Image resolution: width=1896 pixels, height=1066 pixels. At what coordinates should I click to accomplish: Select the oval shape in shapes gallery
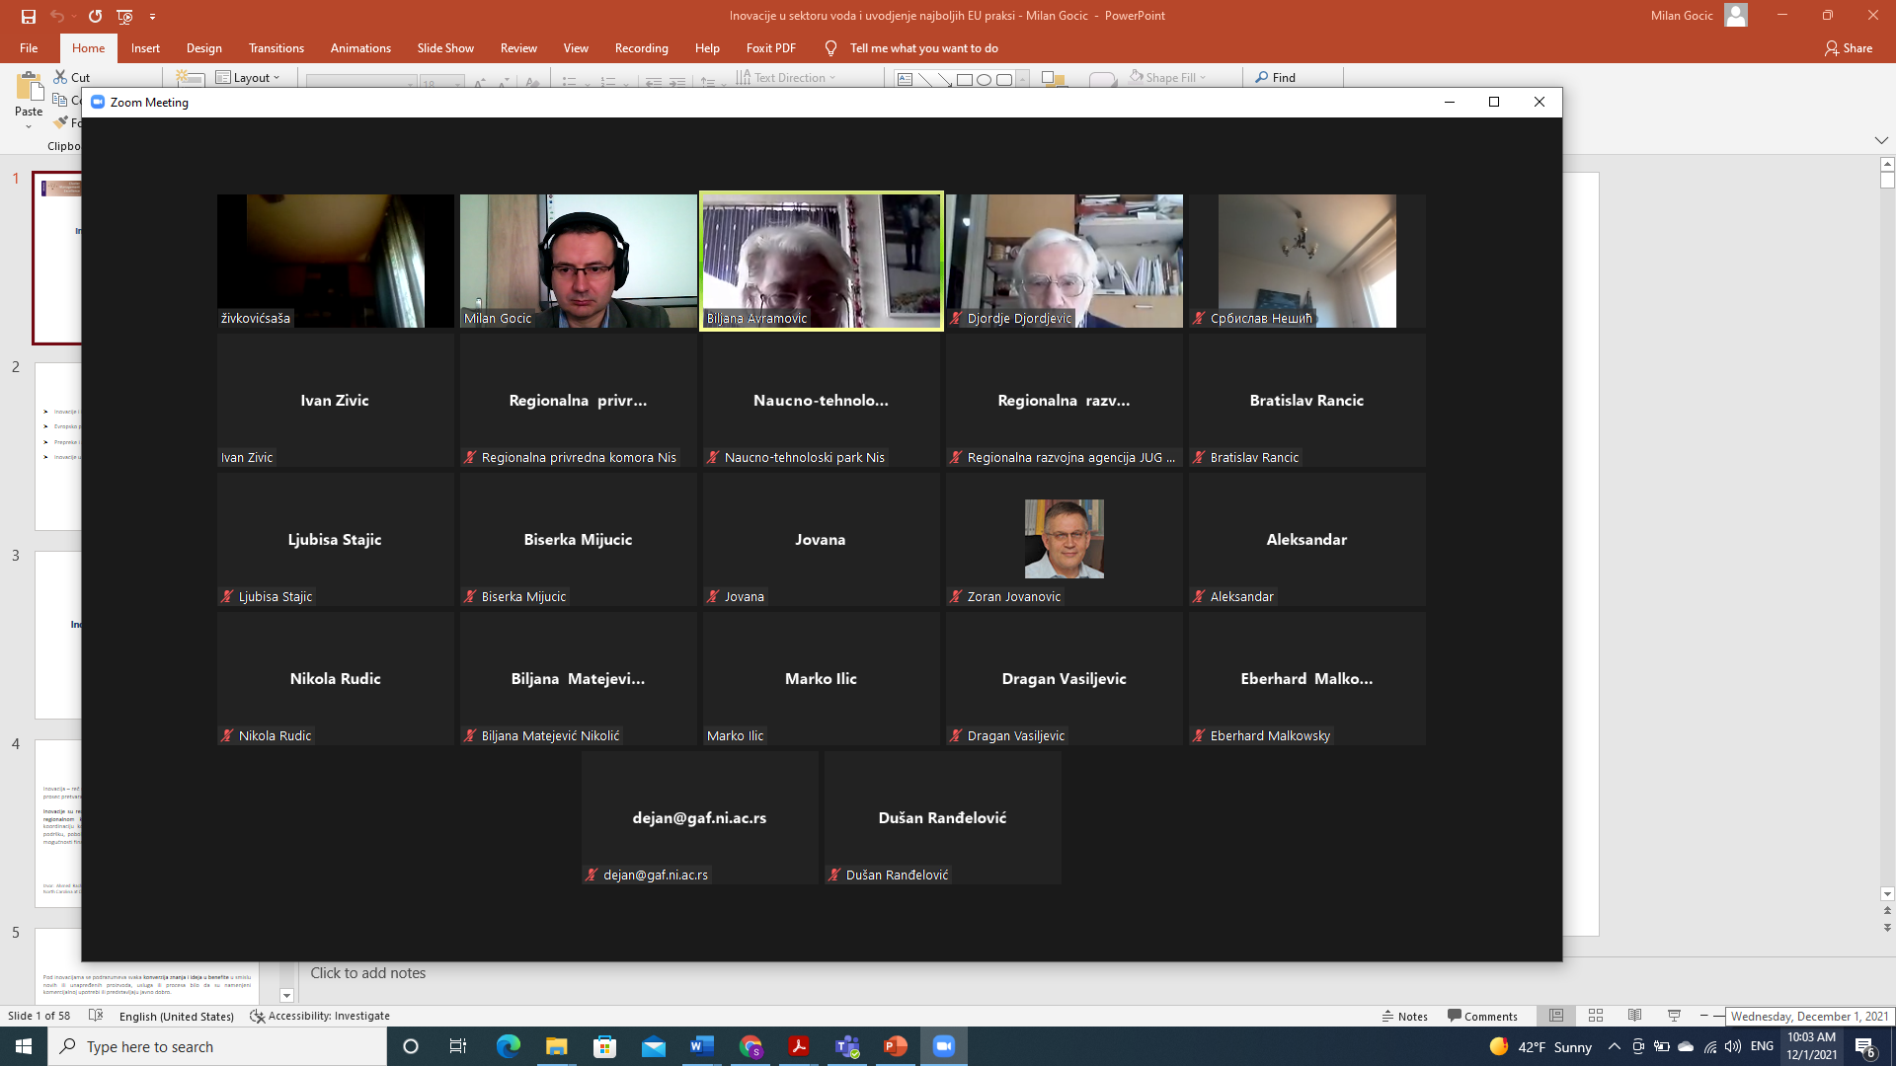pyautogui.click(x=984, y=80)
